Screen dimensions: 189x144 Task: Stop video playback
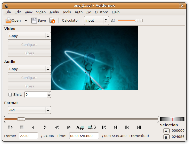[x=22, y=127]
